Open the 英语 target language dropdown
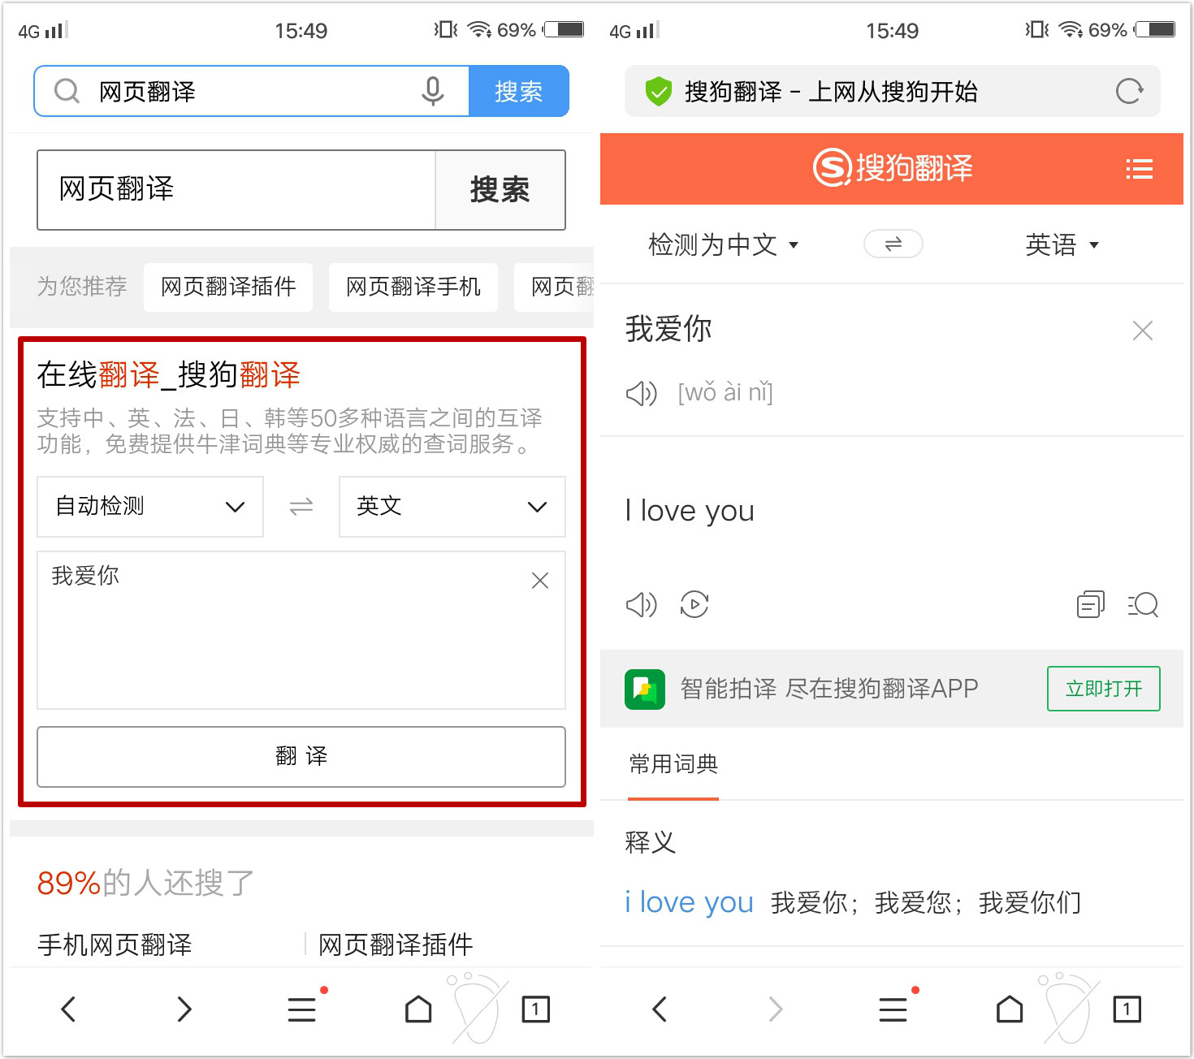The height and width of the screenshot is (1059, 1194). tap(1062, 244)
